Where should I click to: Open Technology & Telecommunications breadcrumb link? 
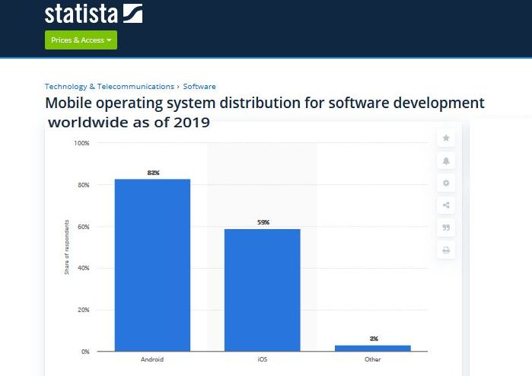click(x=110, y=87)
